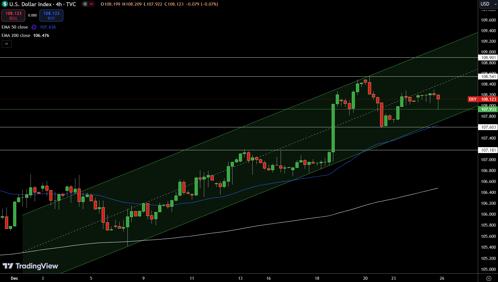
Task: Select the U.S. Dollar Index symbol title
Action: click(x=43, y=4)
